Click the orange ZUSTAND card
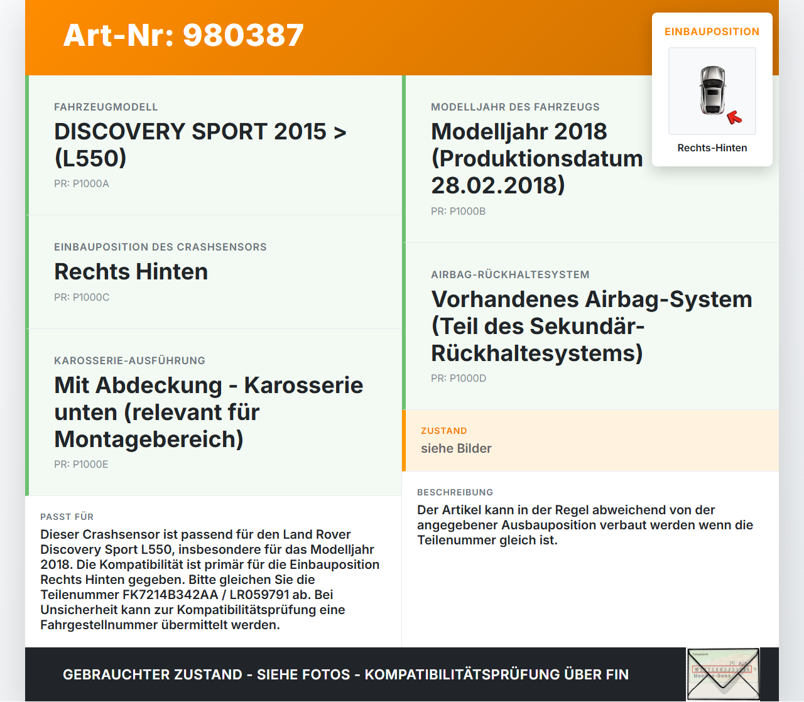The height and width of the screenshot is (702, 804). [590, 440]
